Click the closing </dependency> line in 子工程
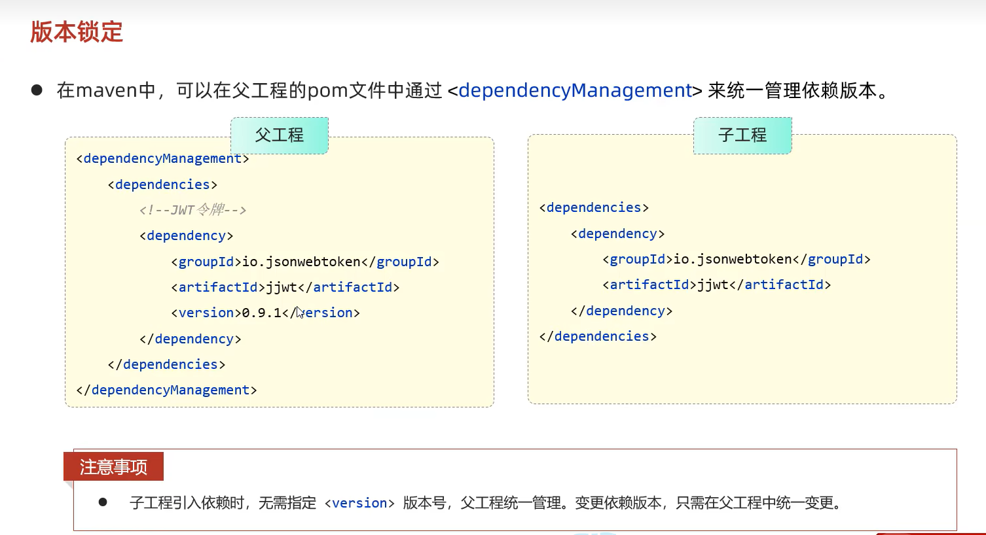The width and height of the screenshot is (986, 535). (621, 311)
